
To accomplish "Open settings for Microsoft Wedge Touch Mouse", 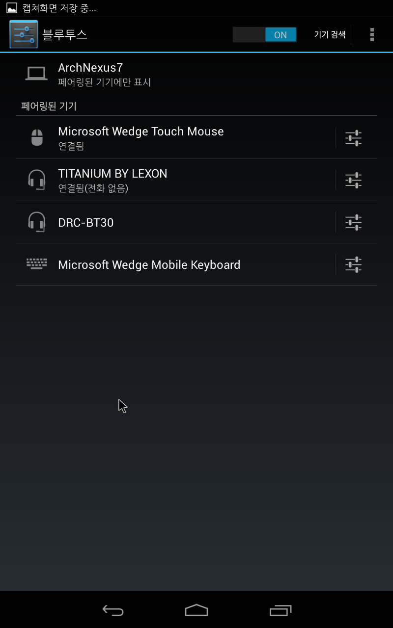I will pyautogui.click(x=353, y=138).
